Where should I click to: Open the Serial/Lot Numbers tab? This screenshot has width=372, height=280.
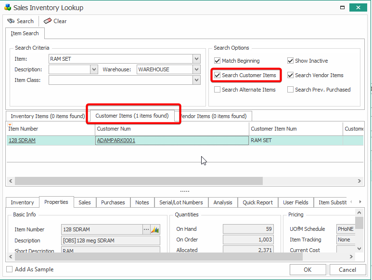pyautogui.click(x=181, y=202)
